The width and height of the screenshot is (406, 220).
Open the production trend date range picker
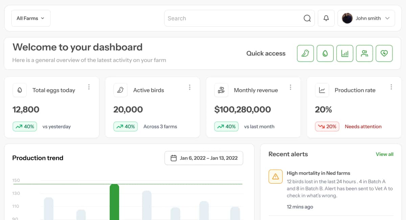pos(204,158)
